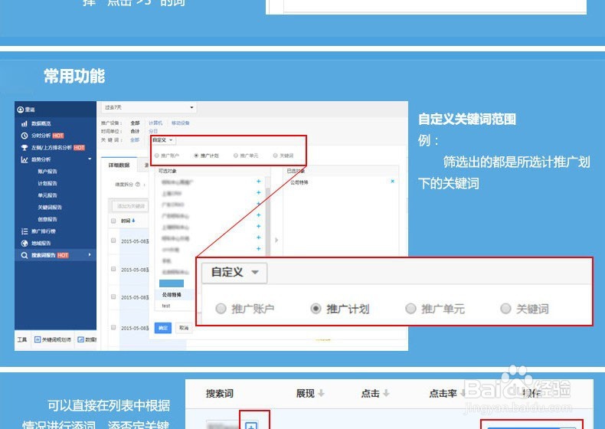Switch to the 详细数据 tab
The image size is (605, 429).
tap(119, 165)
